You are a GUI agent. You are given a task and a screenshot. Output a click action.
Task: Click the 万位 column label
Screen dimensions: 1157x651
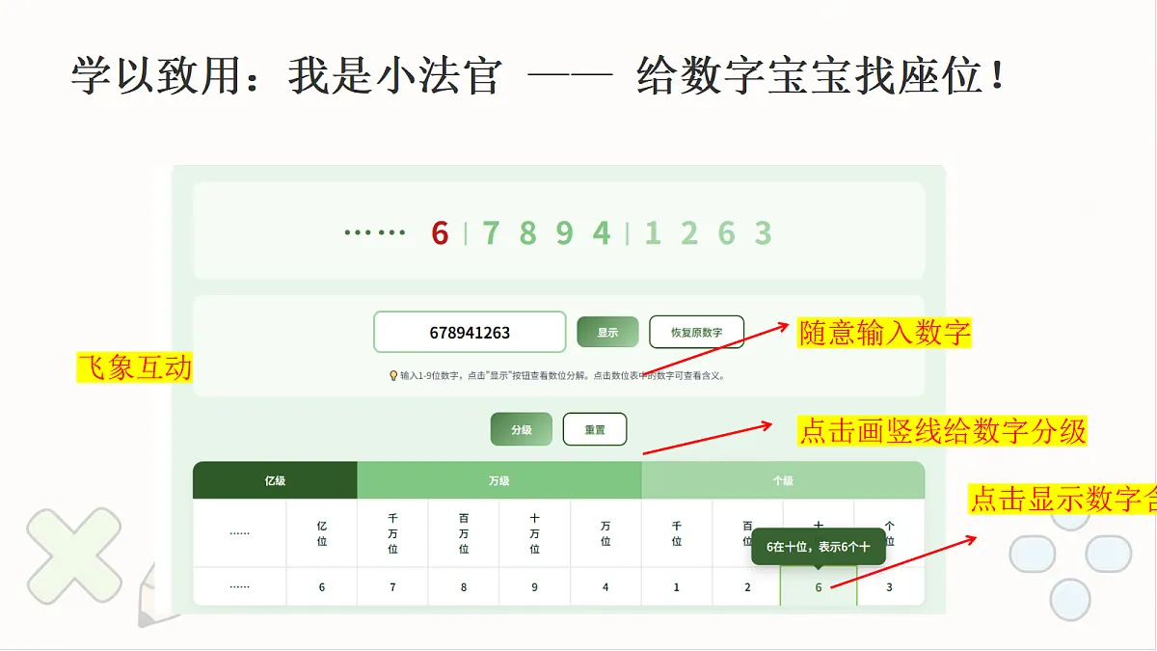pos(605,533)
